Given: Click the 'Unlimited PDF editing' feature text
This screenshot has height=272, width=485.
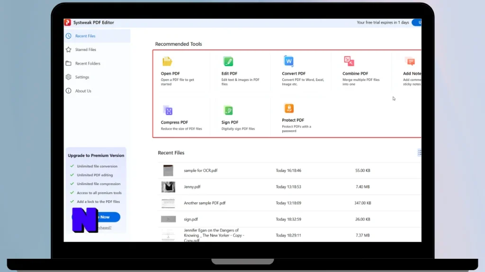Looking at the screenshot, I should click(x=95, y=175).
